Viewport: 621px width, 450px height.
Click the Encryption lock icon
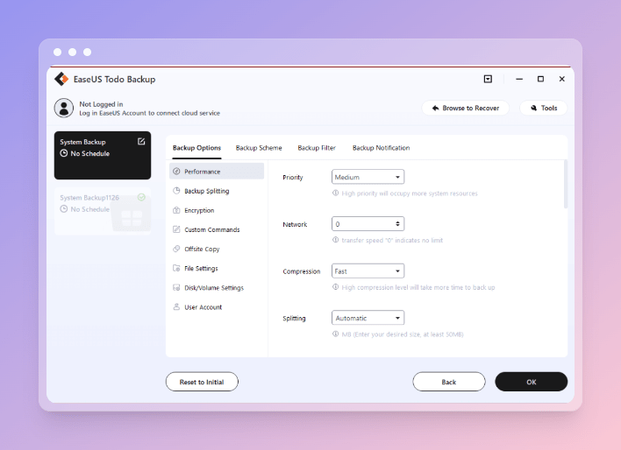coord(176,210)
